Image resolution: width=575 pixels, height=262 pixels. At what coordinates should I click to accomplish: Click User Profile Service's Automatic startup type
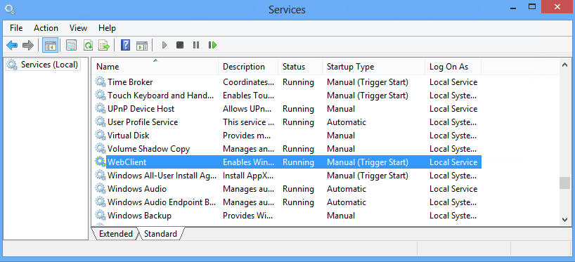(x=347, y=122)
